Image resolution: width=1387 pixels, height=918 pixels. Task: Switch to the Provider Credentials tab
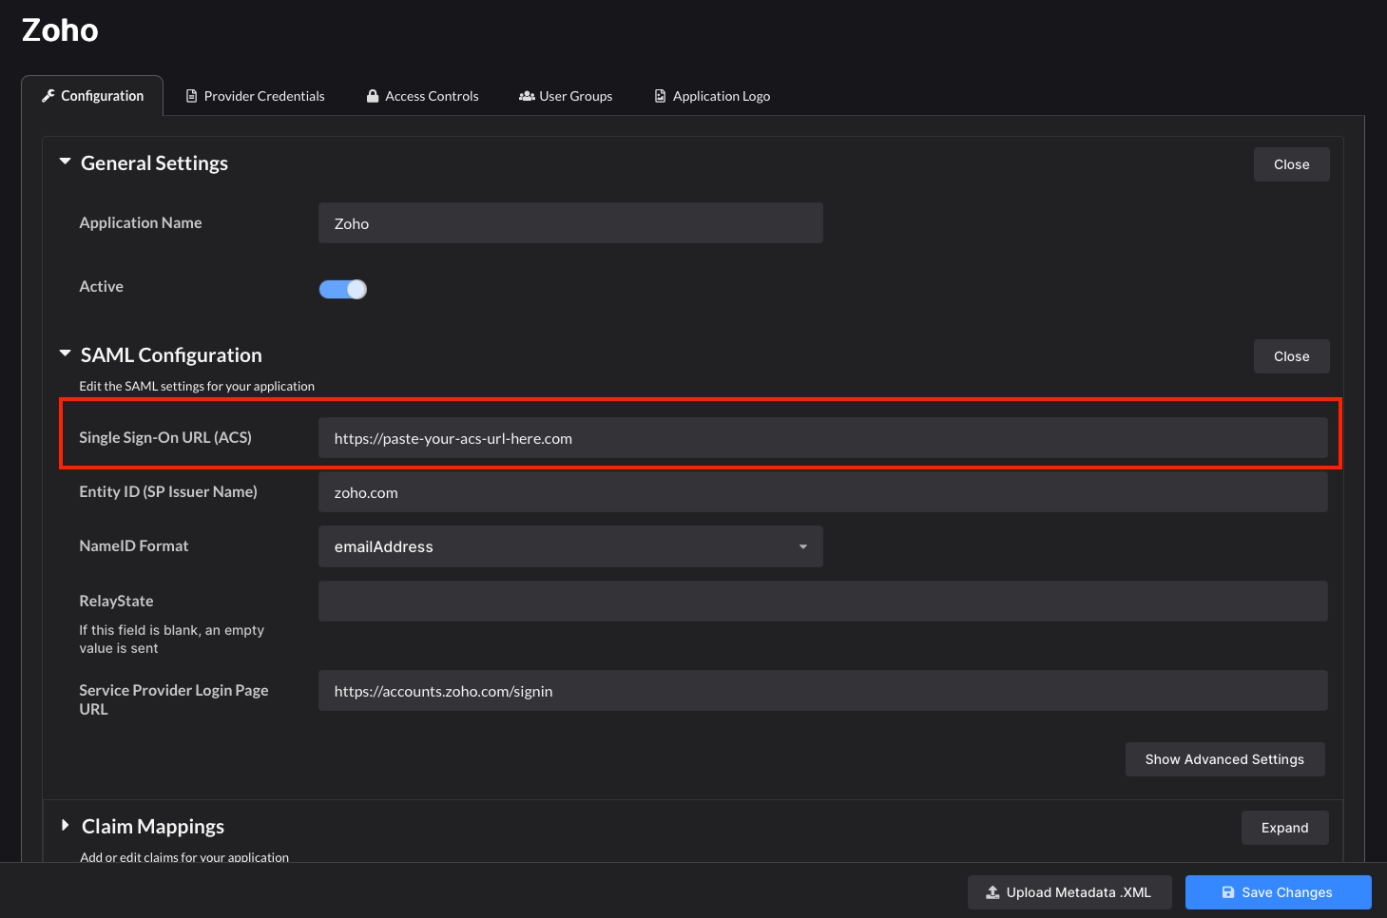point(255,96)
